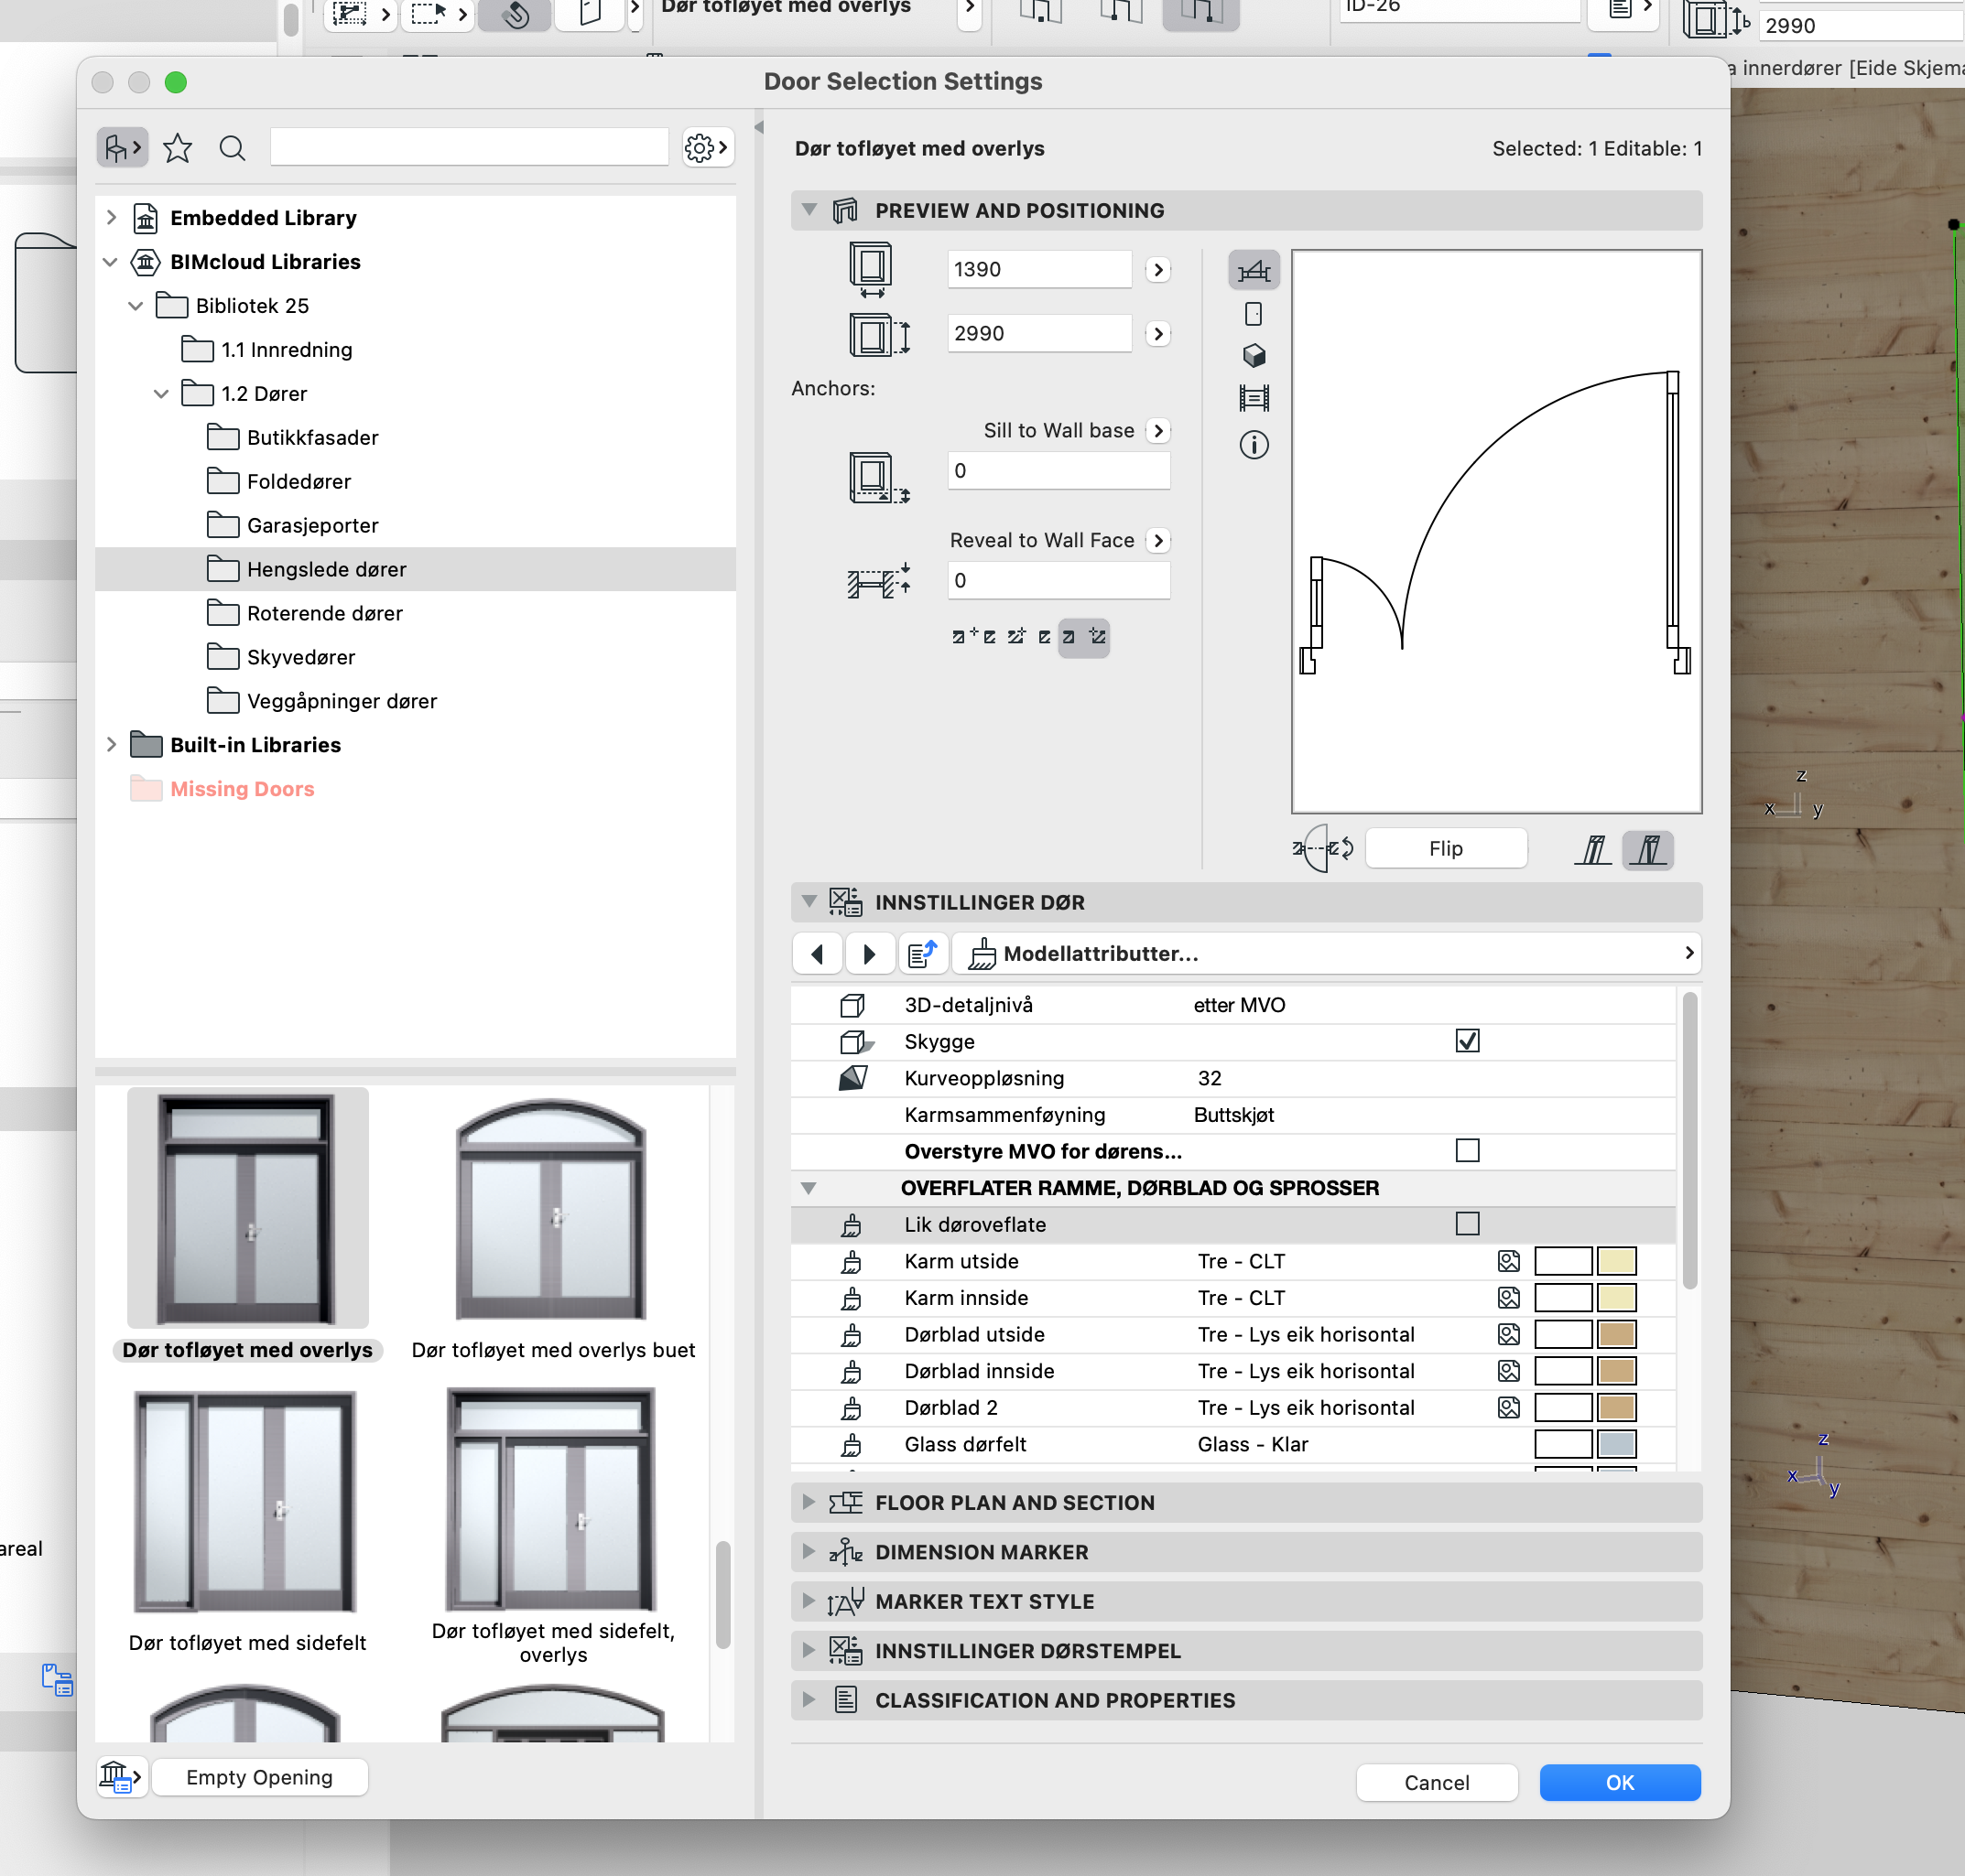
Task: Click the Empty Opening button
Action: click(x=259, y=1777)
